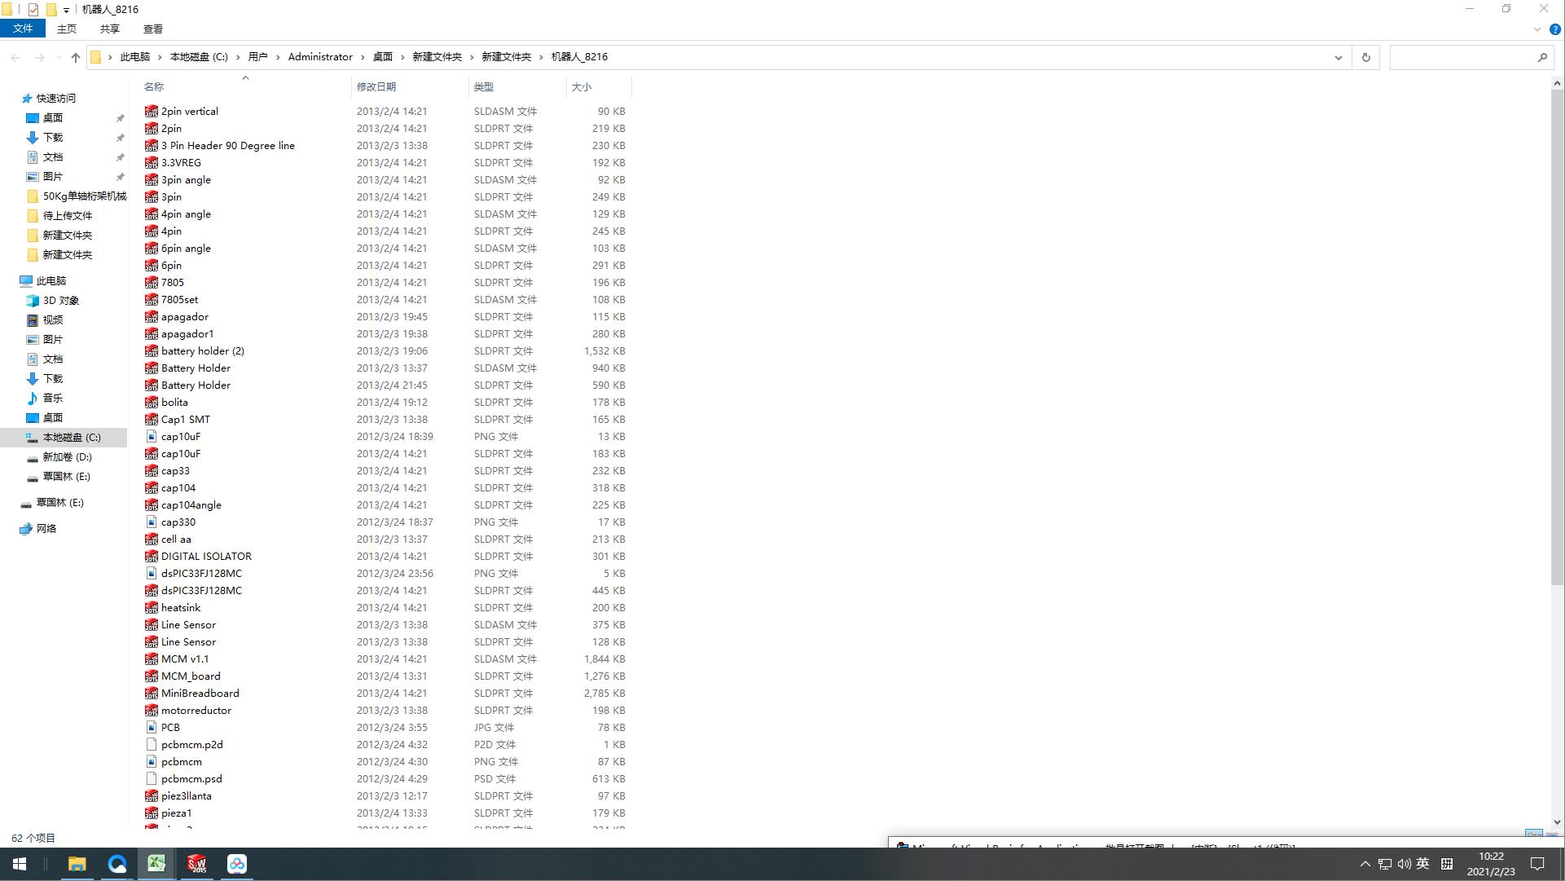The image size is (1565, 881).
Task: Click the refresh button beside address bar
Action: pos(1366,57)
